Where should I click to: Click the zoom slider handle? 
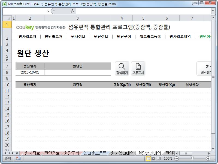coord(192,158)
